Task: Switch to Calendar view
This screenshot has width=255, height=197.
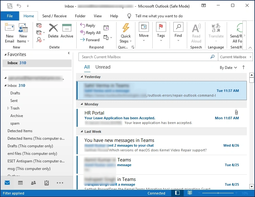Action: coord(20,183)
